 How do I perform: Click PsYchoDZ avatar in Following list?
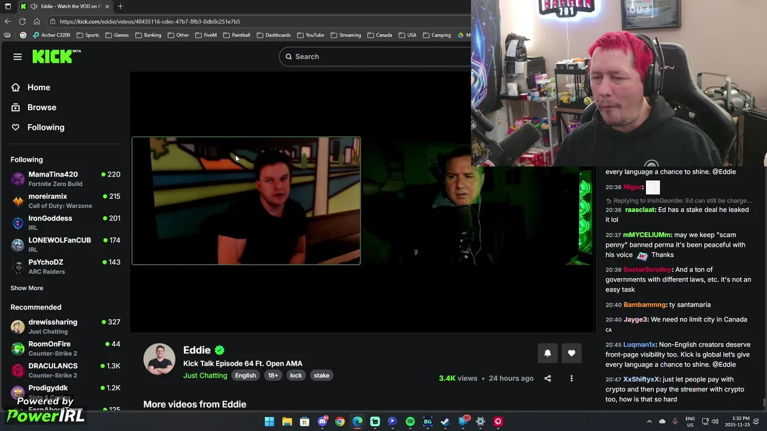[18, 266]
